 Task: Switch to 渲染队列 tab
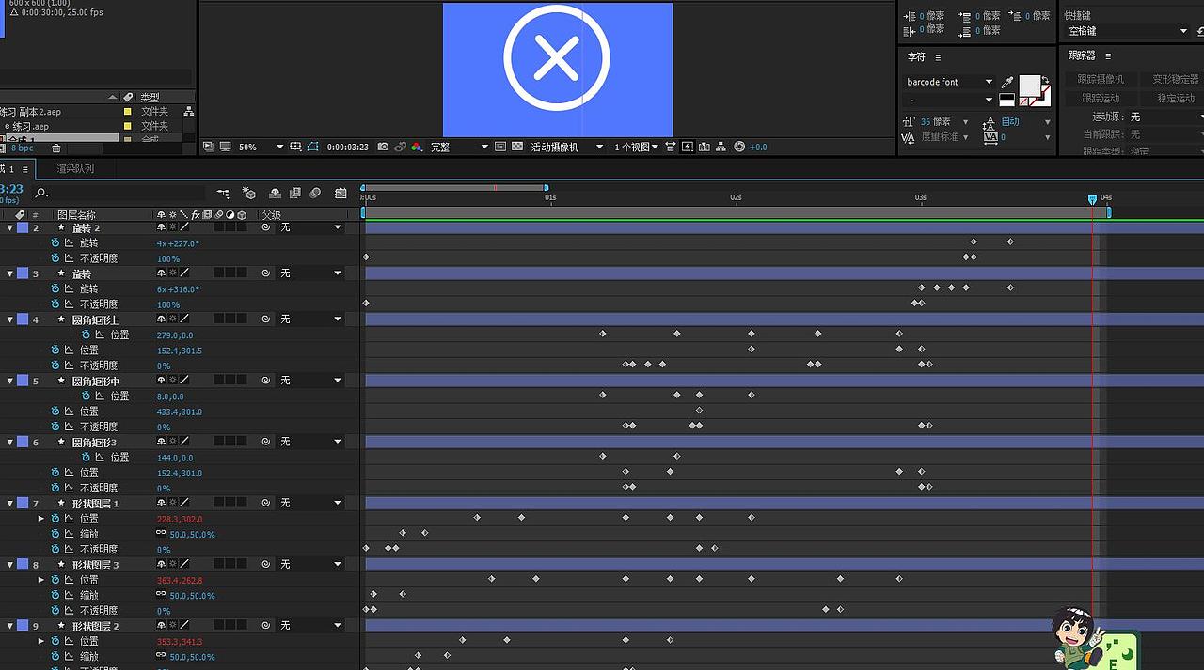pos(75,169)
